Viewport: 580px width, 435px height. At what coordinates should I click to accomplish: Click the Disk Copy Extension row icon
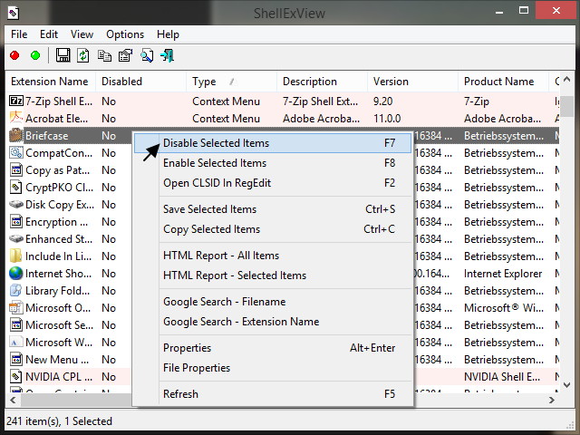pos(16,204)
